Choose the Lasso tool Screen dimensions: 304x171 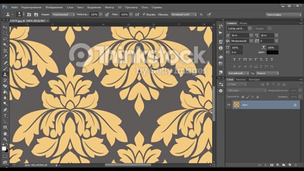(5, 39)
